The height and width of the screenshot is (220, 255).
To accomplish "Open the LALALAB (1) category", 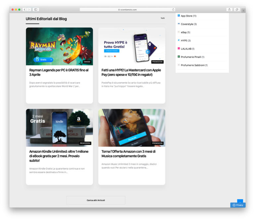I will click(x=188, y=49).
